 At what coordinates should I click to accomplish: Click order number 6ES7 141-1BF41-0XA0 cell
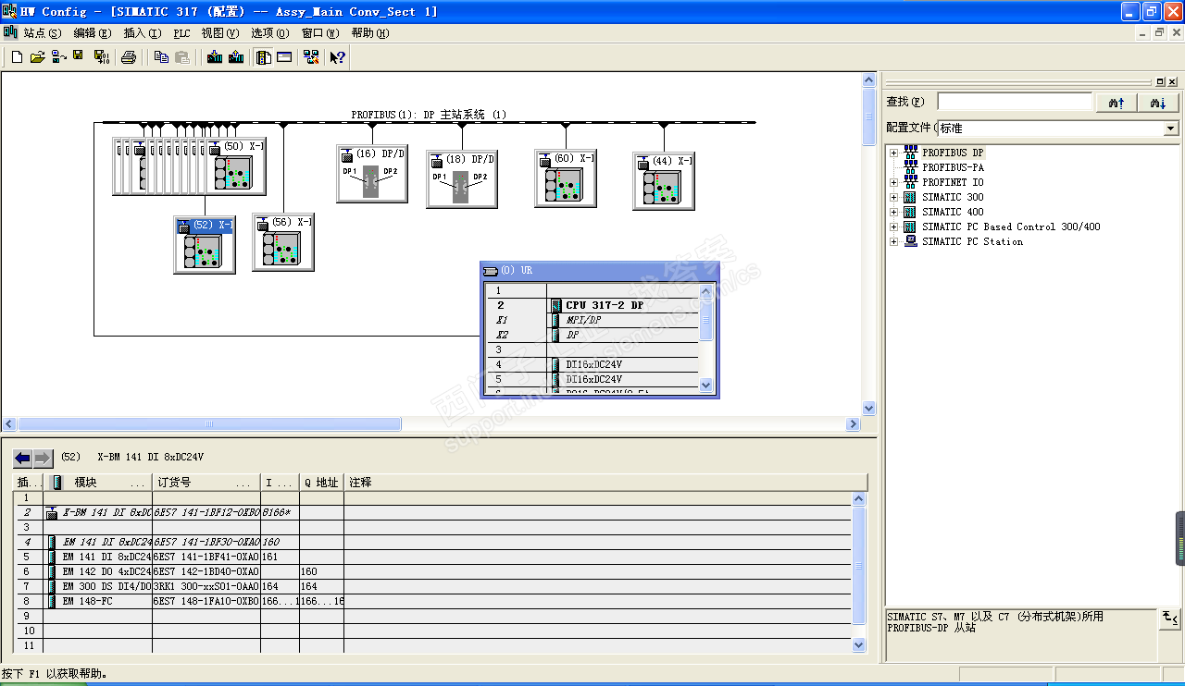(x=206, y=557)
